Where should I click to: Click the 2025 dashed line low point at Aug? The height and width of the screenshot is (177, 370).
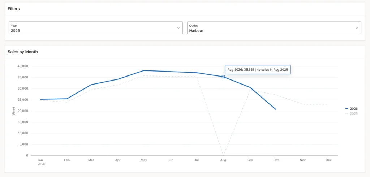[x=223, y=155]
